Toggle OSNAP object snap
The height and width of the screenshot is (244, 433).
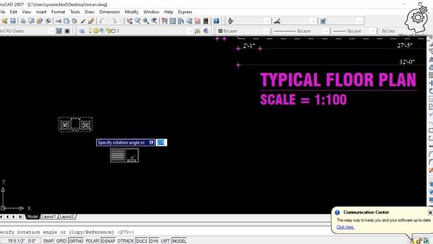click(x=108, y=241)
